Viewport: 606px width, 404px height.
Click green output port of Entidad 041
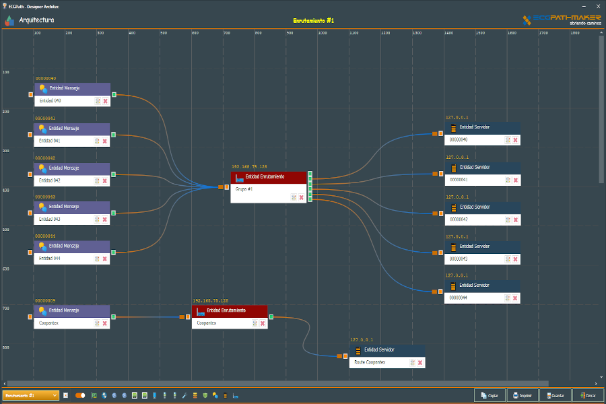[114, 135]
